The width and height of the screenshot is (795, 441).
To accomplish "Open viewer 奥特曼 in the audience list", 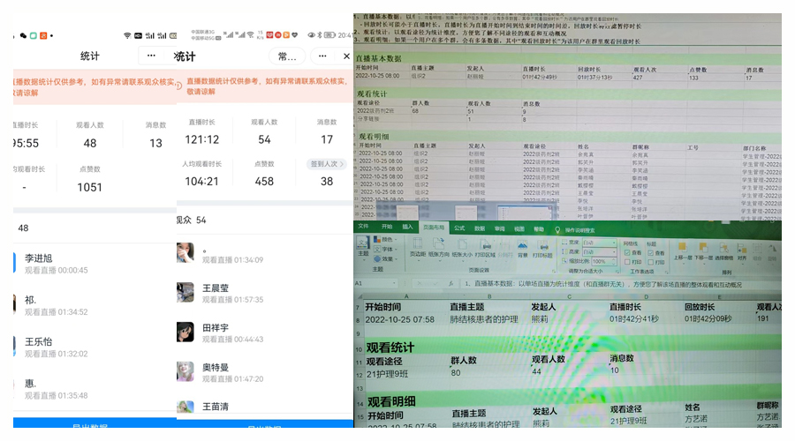I will coord(263,372).
